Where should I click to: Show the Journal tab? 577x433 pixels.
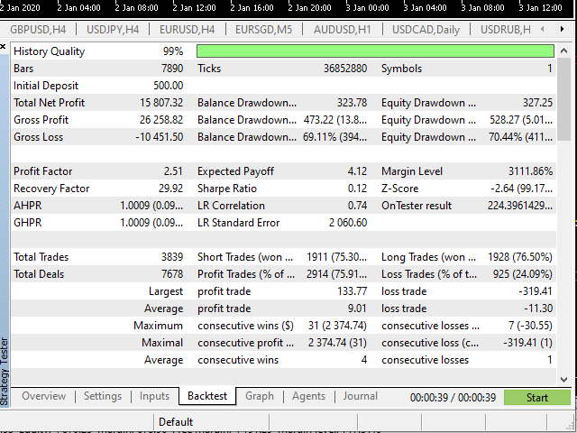(x=360, y=396)
